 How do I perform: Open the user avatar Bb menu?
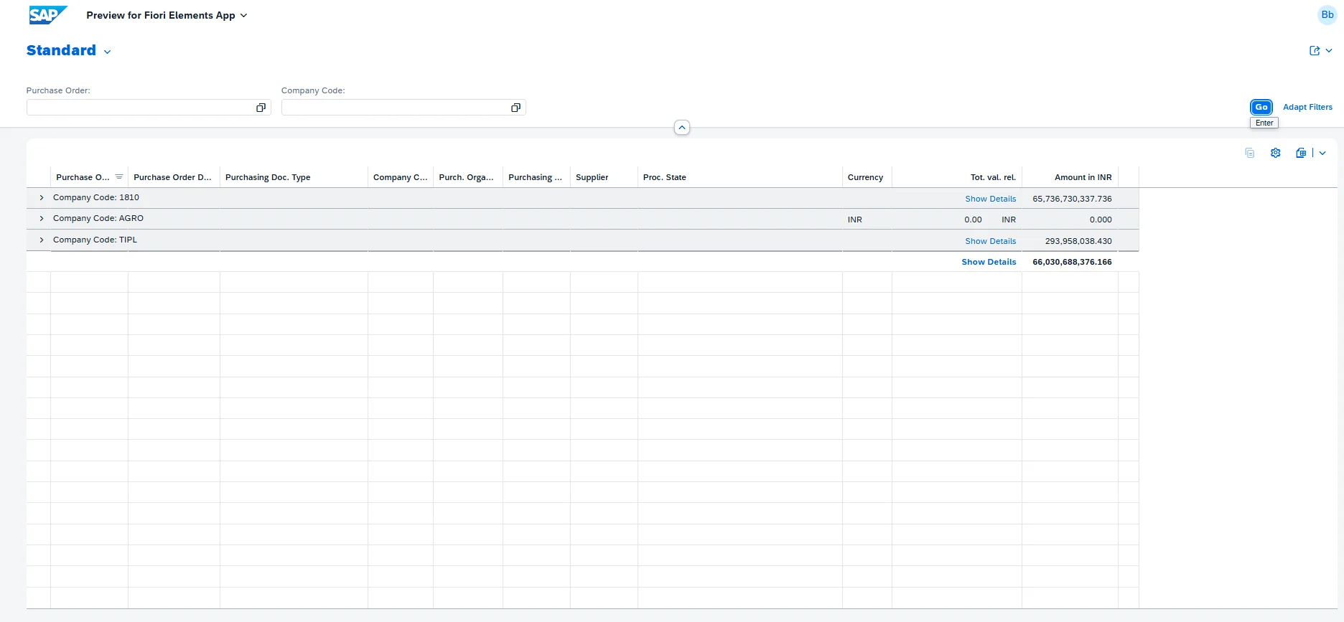point(1327,15)
